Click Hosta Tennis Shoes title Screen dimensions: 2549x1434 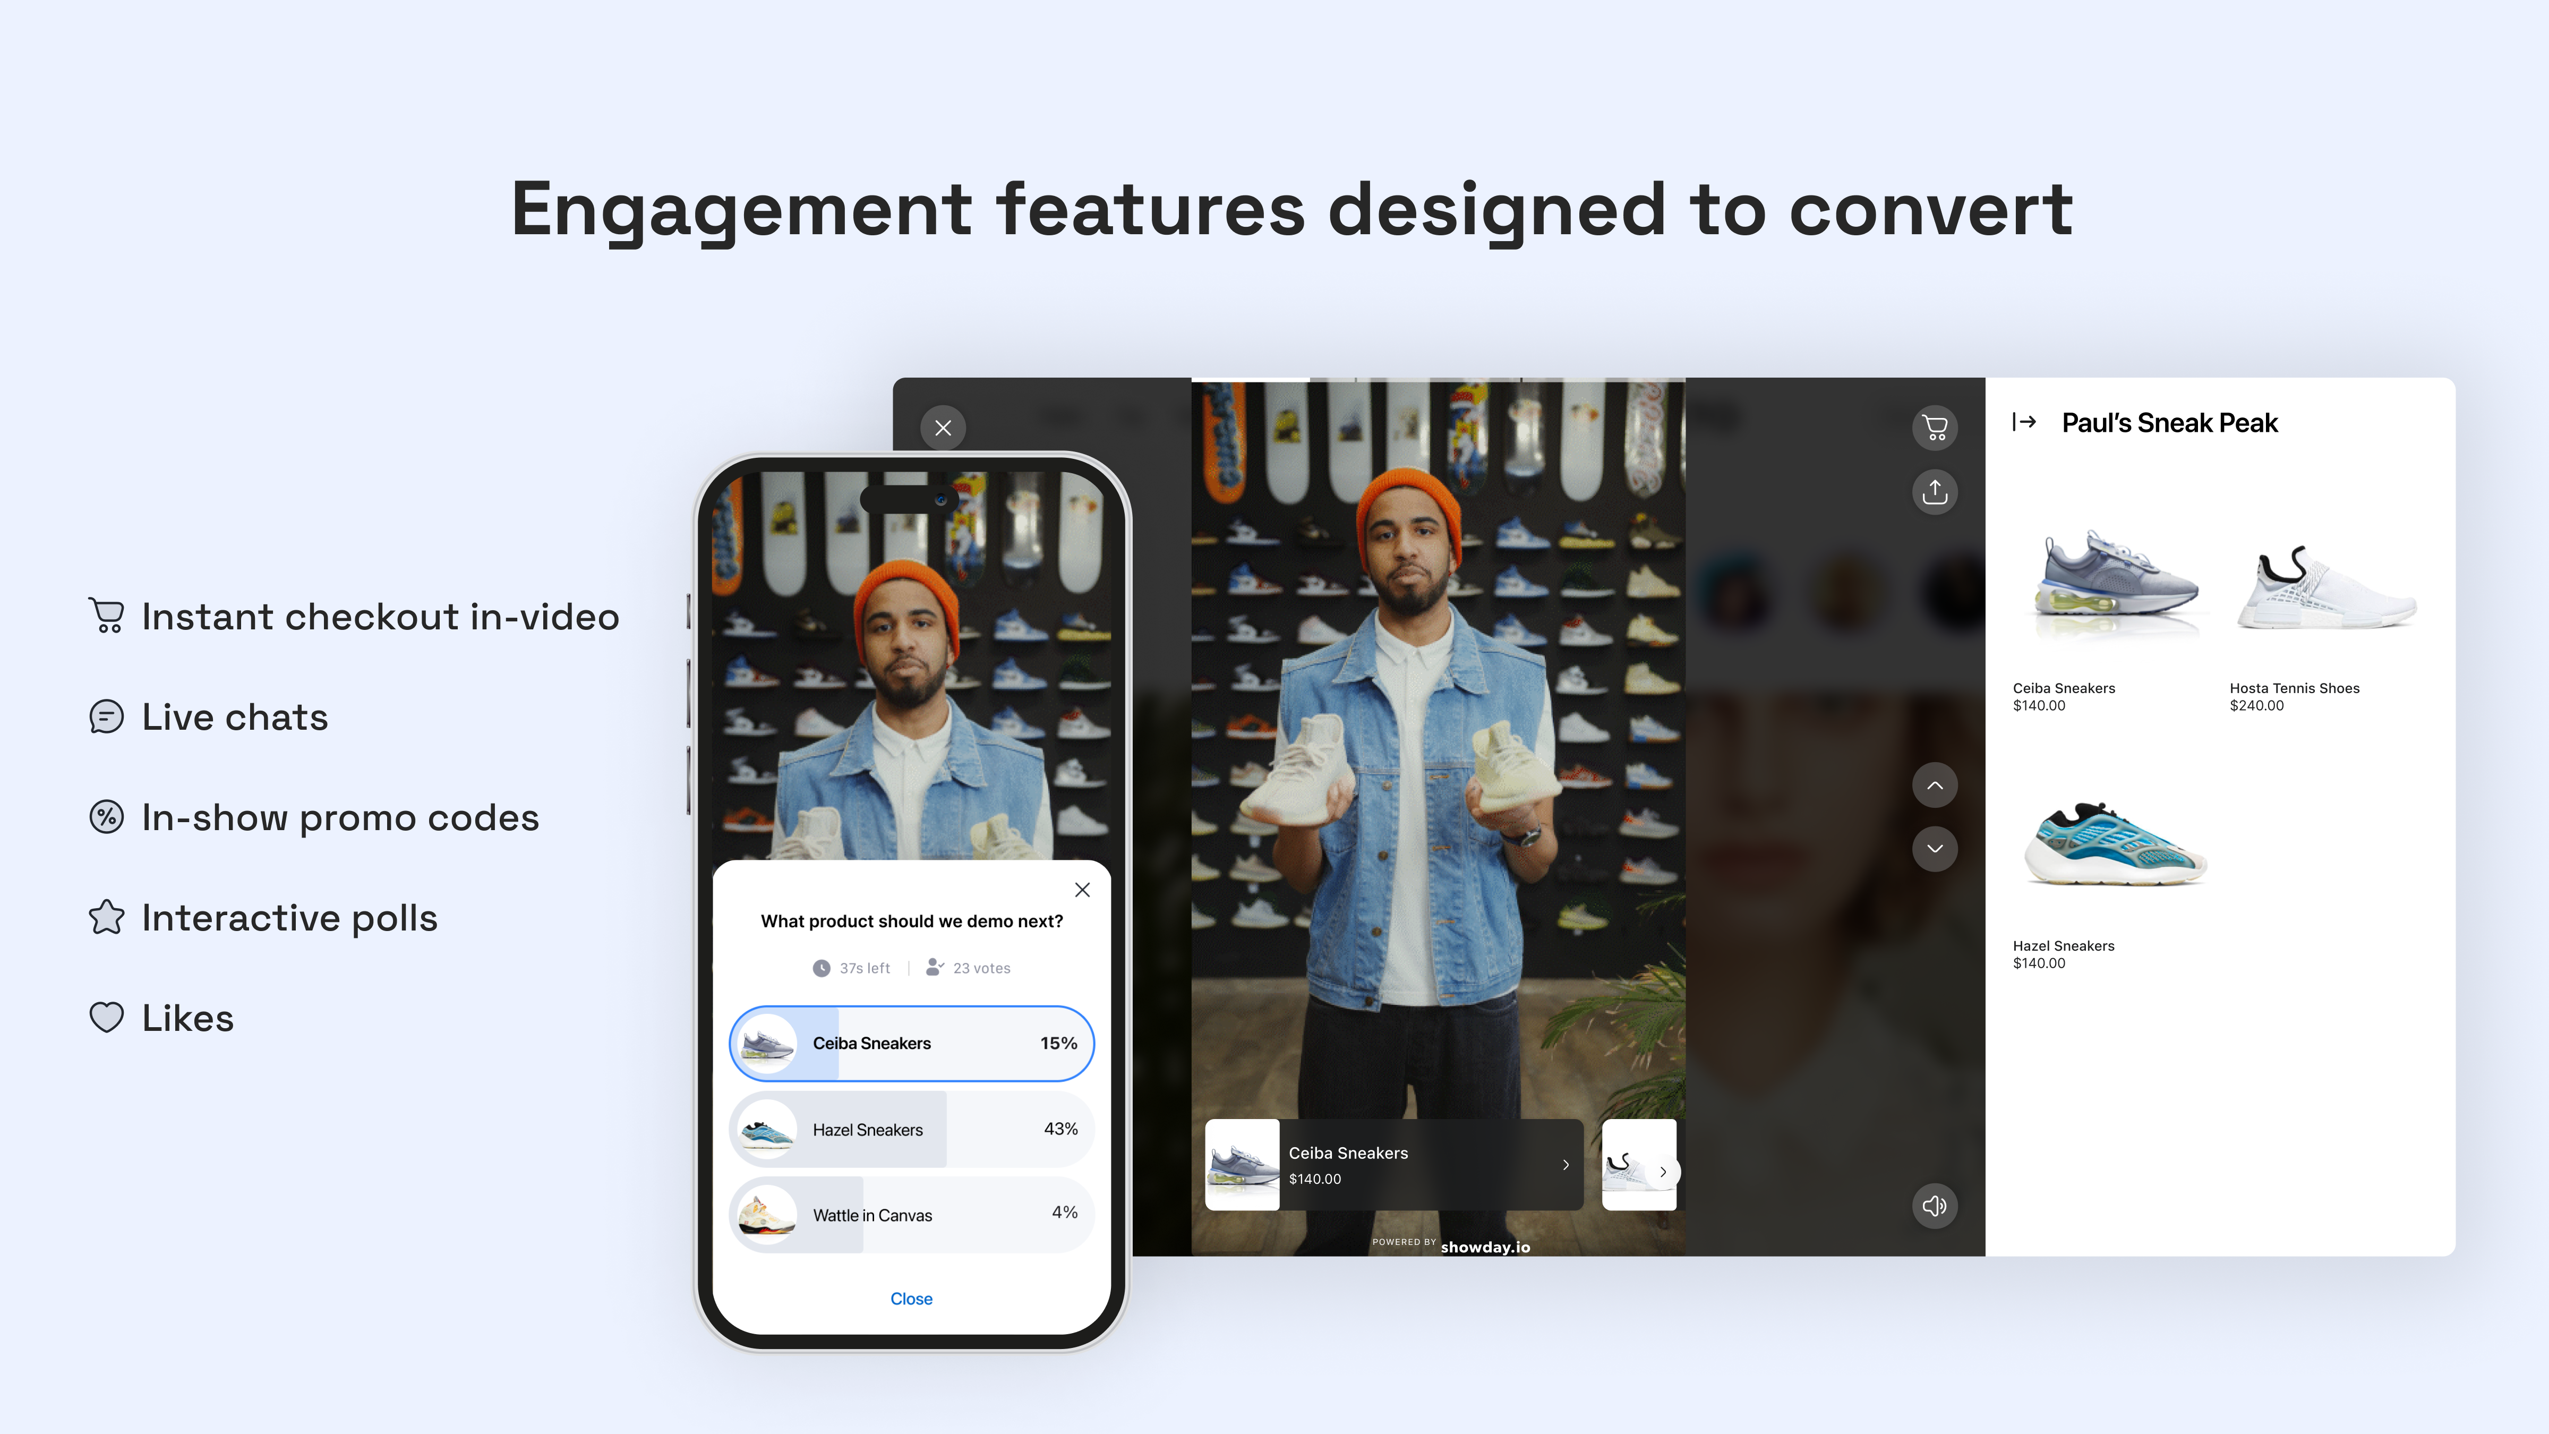coord(2294,688)
